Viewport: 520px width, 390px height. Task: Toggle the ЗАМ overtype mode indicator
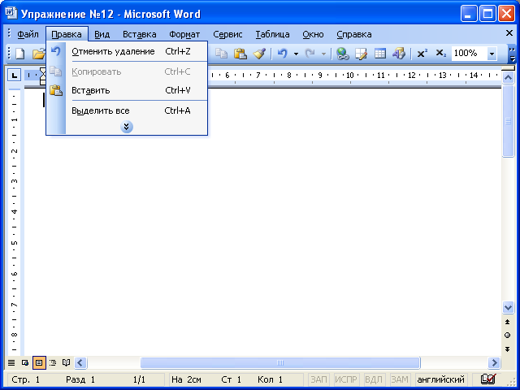pos(399,379)
